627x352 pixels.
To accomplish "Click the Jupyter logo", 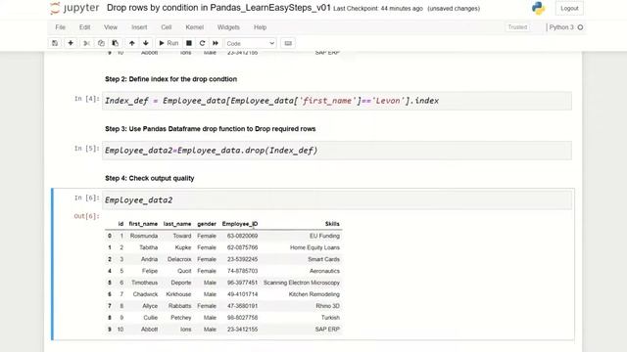I will click(74, 8).
